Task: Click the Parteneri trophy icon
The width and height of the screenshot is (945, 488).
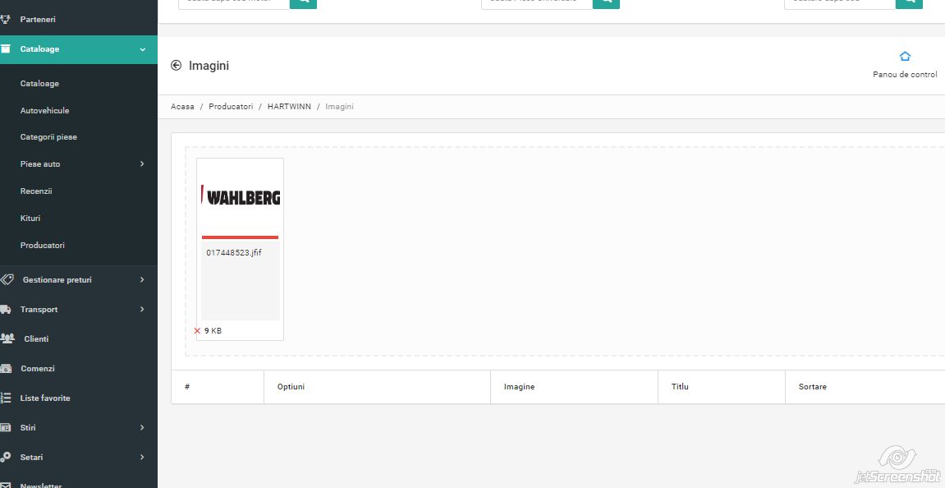Action: pyautogui.click(x=6, y=19)
